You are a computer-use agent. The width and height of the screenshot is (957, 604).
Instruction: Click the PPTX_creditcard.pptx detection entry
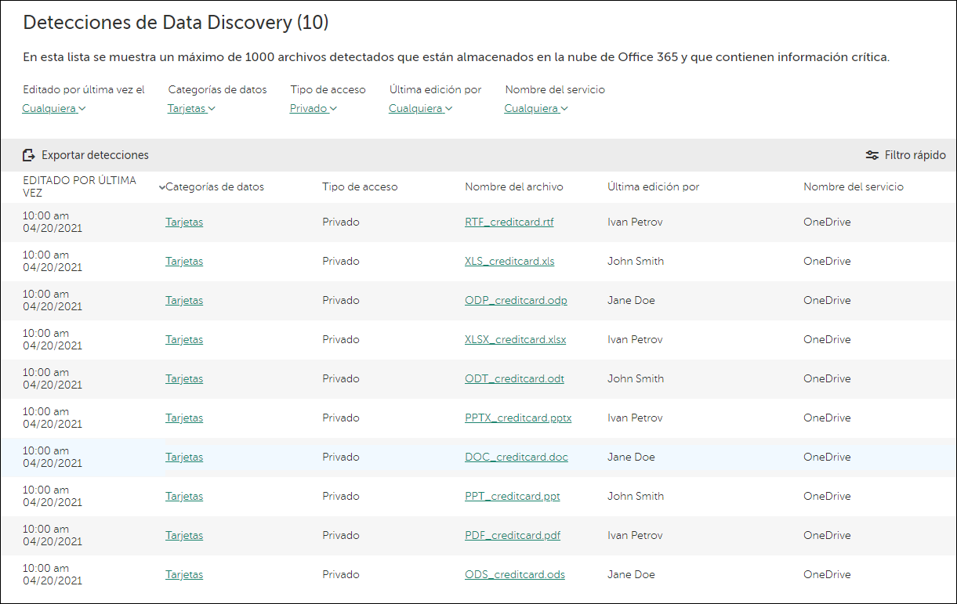click(x=518, y=418)
